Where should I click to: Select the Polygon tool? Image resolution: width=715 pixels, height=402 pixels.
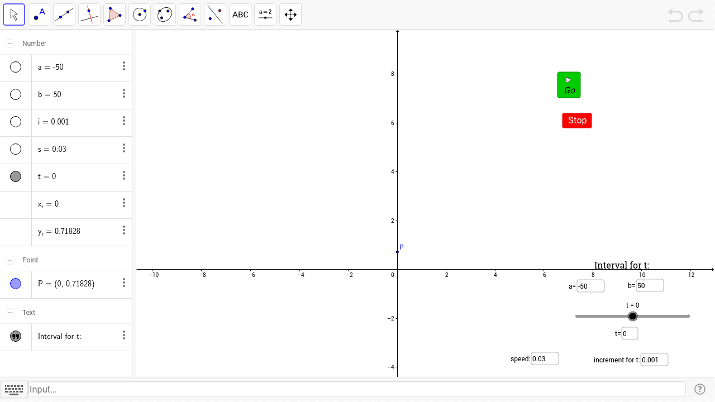click(115, 15)
